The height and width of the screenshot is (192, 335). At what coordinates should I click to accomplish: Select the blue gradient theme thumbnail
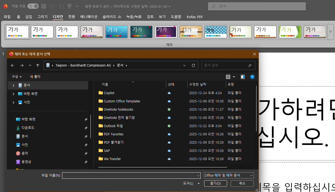click(116, 32)
